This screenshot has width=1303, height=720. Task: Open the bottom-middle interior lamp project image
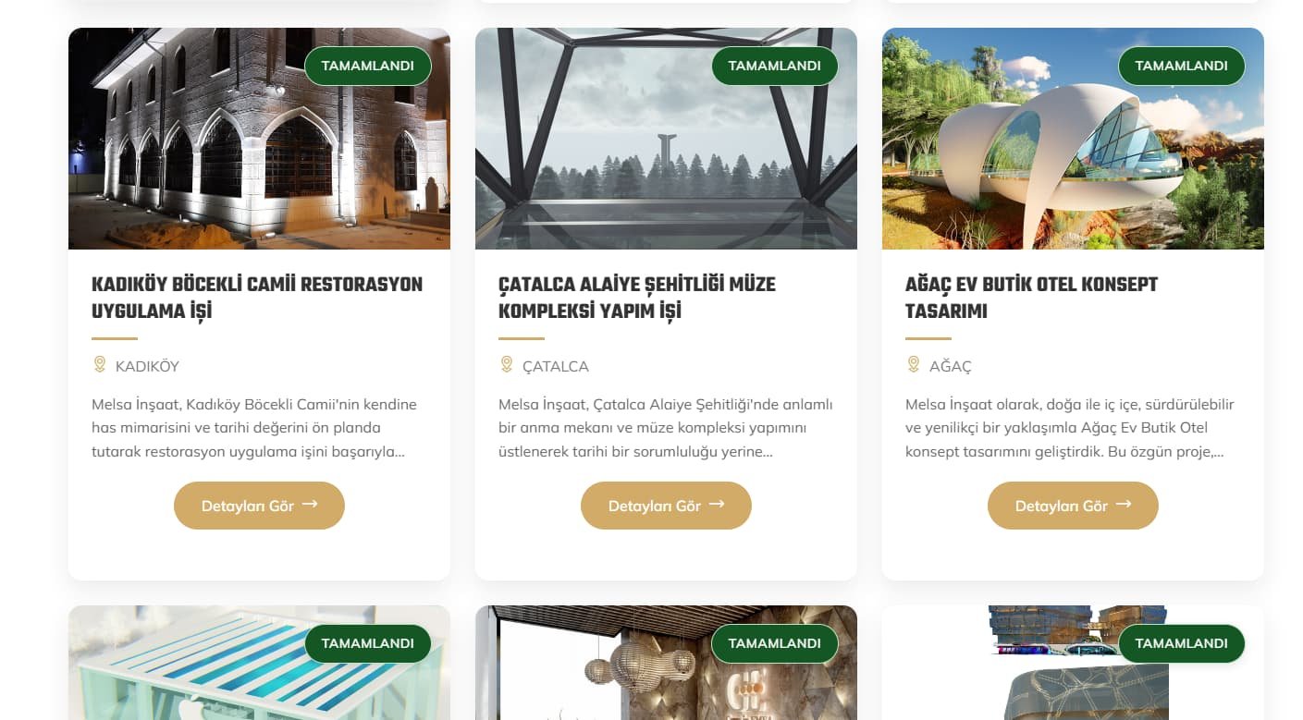point(666,663)
